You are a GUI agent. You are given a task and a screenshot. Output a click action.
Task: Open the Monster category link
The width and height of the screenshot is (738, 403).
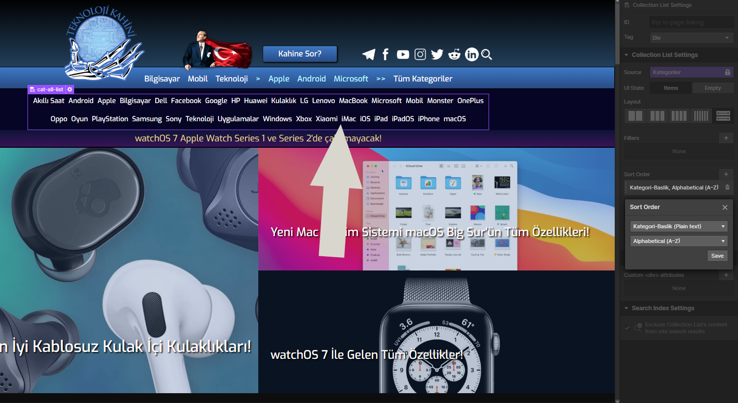click(440, 101)
